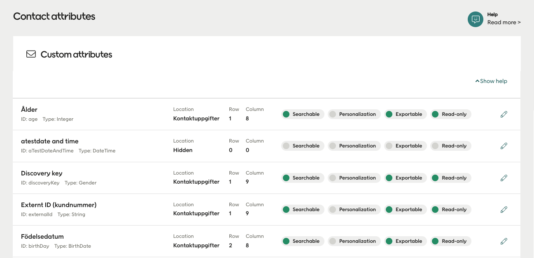Edit the Discovery key attribute
The image size is (534, 258).
[504, 178]
